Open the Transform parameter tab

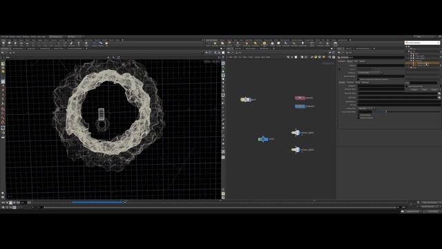(x=342, y=62)
